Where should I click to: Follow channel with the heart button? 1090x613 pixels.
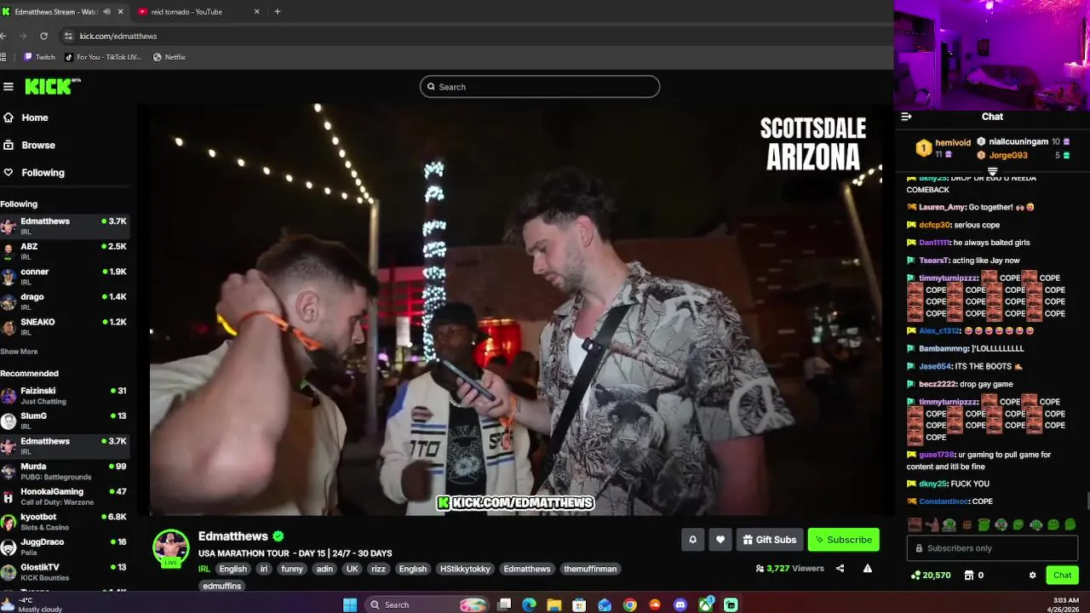[x=720, y=540]
